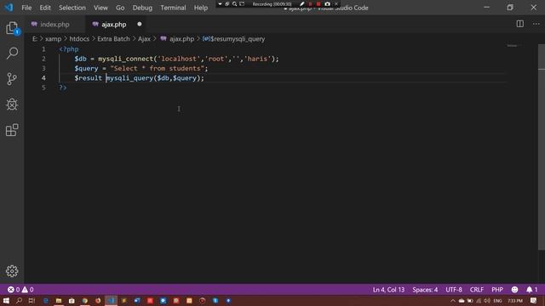This screenshot has width=545, height=306.
Task: Click the red stop recording button
Action: [x=318, y=4]
